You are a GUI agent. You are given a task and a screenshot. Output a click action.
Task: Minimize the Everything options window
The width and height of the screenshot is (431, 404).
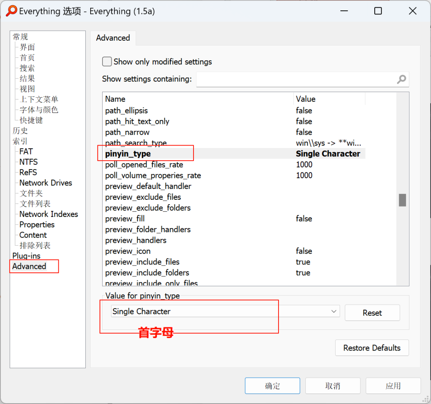click(x=344, y=11)
